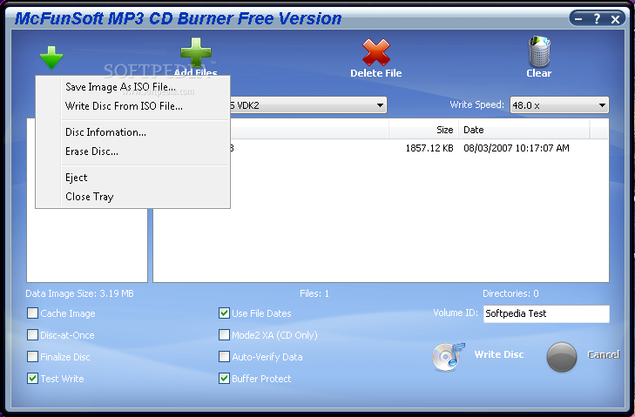Viewport: 635px width, 417px height.
Task: Click the CD with music note icon
Action: point(449,357)
